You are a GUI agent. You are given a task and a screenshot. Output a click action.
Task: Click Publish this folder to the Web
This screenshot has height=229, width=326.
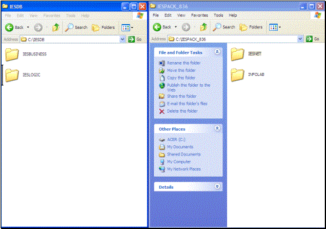point(189,87)
